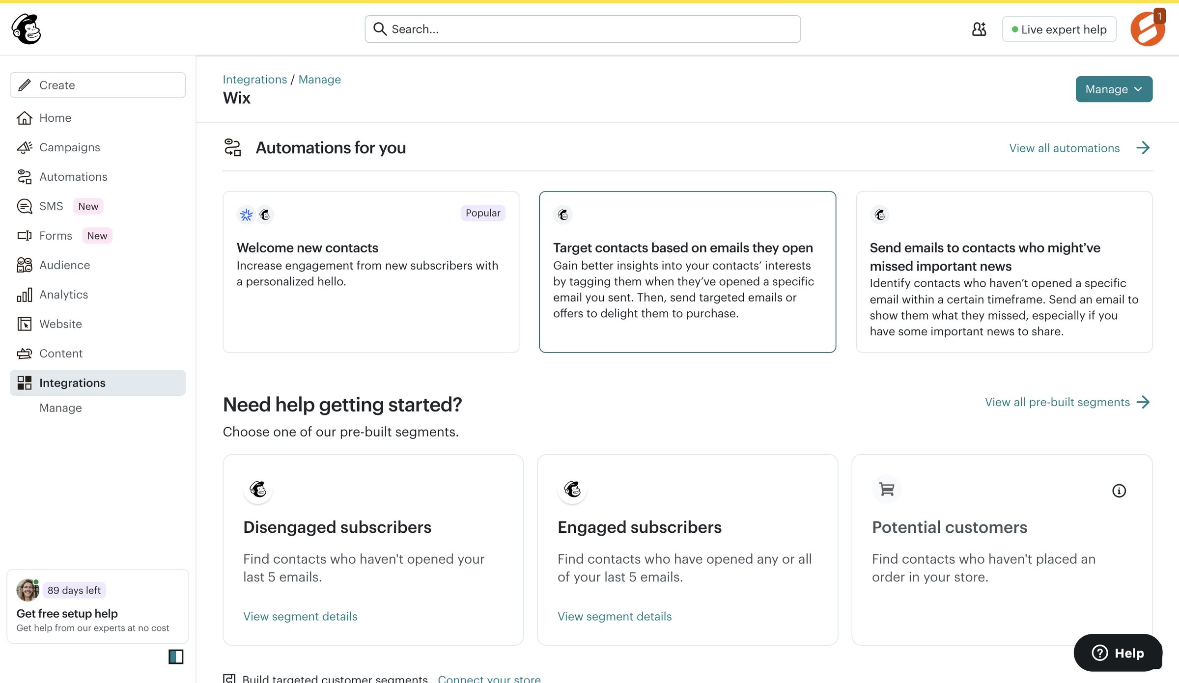Click the Website cursor icon

pyautogui.click(x=24, y=324)
